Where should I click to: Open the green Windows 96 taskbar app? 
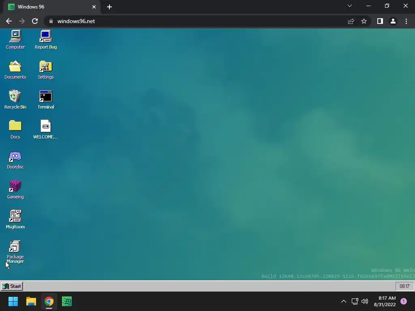67,301
